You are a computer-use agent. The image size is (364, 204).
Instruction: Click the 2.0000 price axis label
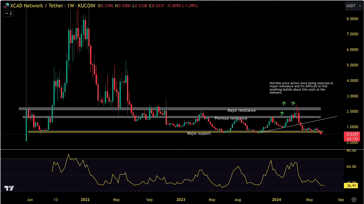[x=352, y=111]
